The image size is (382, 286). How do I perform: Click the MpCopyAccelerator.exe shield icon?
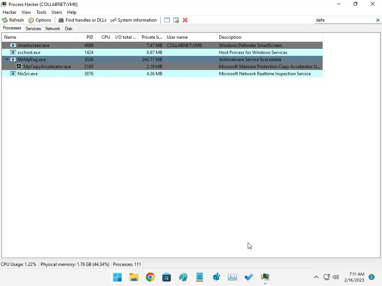19,66
